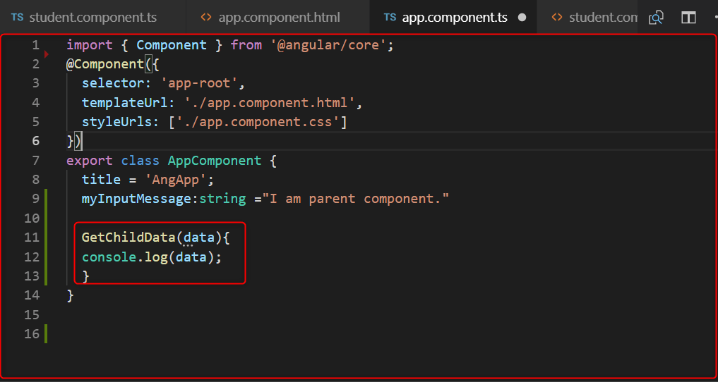Click 'AppComponent' class name
718x382 pixels.
215,161
